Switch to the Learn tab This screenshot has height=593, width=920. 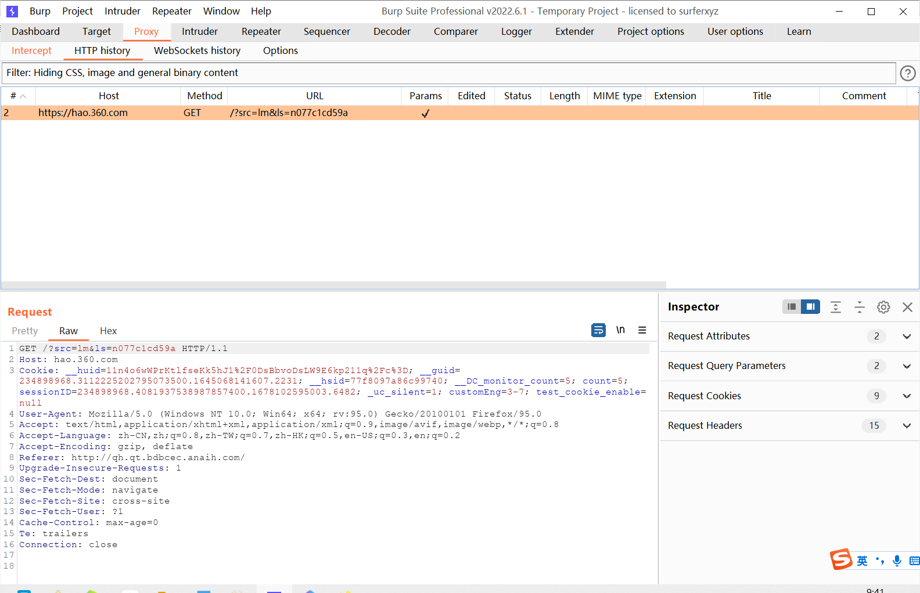[x=799, y=32]
